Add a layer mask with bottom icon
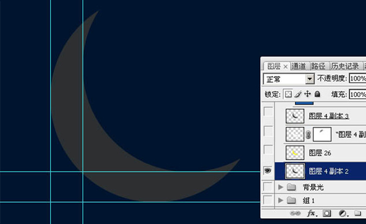The image size is (366, 224). [x=327, y=214]
